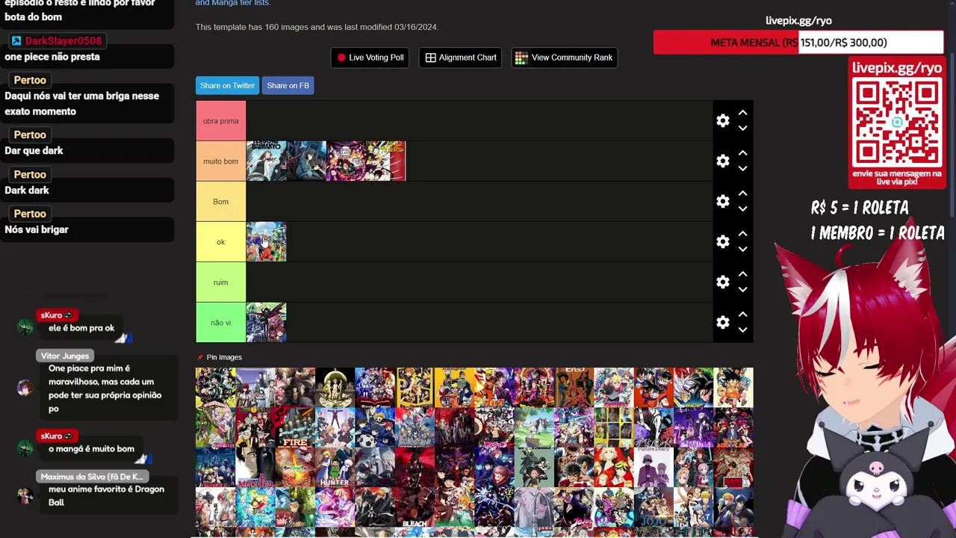Pick Fire Force poster labeled FIRE
This screenshot has height=538, width=956.
[x=295, y=427]
